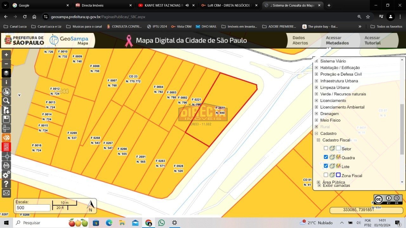Select the information (i) identify tool
The image size is (406, 228).
(x=6, y=82)
